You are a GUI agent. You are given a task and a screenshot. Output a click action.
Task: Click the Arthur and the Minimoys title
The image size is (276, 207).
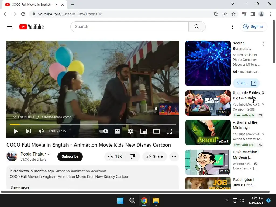245,125
